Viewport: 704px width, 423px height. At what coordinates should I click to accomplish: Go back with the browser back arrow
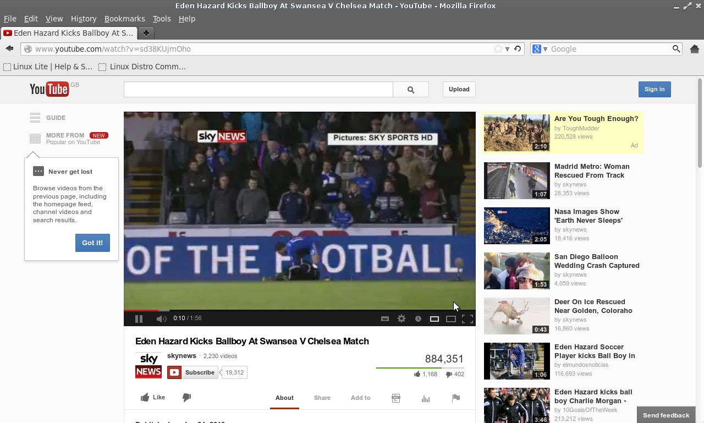click(x=9, y=49)
